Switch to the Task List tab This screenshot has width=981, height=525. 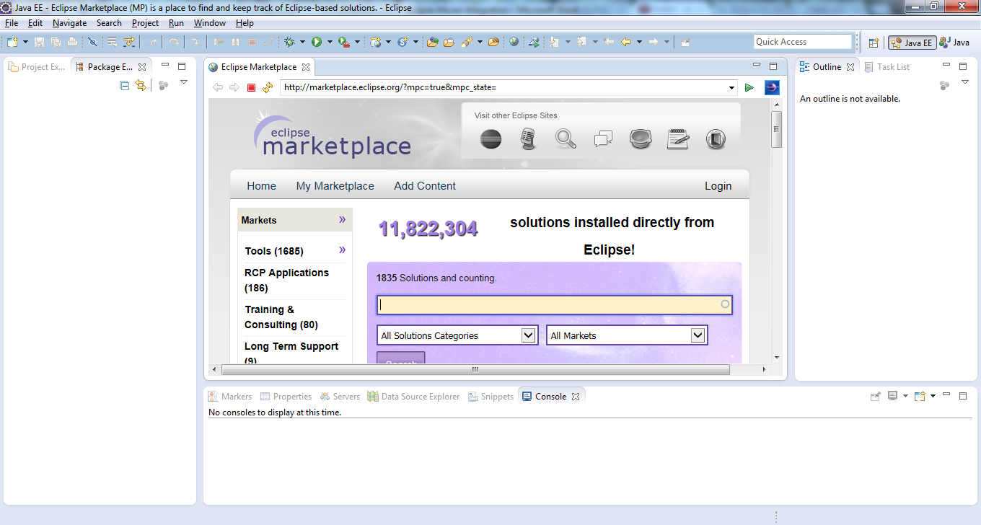tap(894, 66)
